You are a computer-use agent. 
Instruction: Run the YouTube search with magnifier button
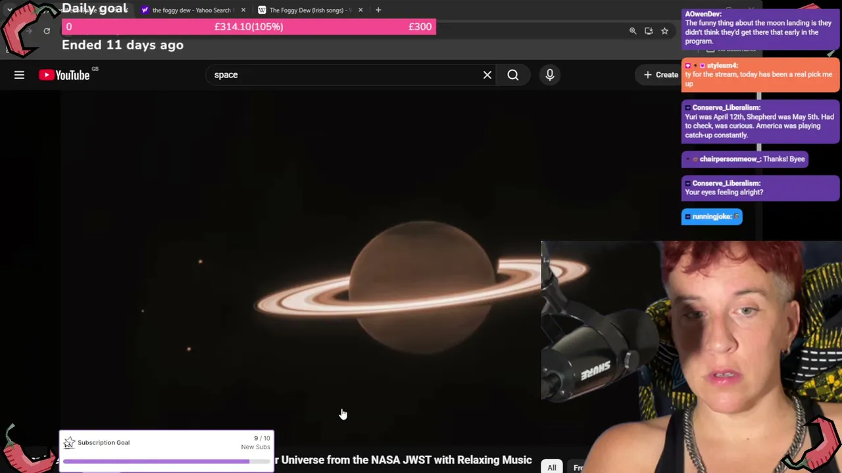click(513, 75)
